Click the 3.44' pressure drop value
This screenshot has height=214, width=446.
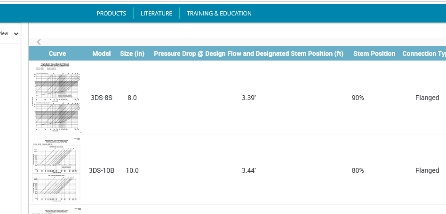click(249, 170)
